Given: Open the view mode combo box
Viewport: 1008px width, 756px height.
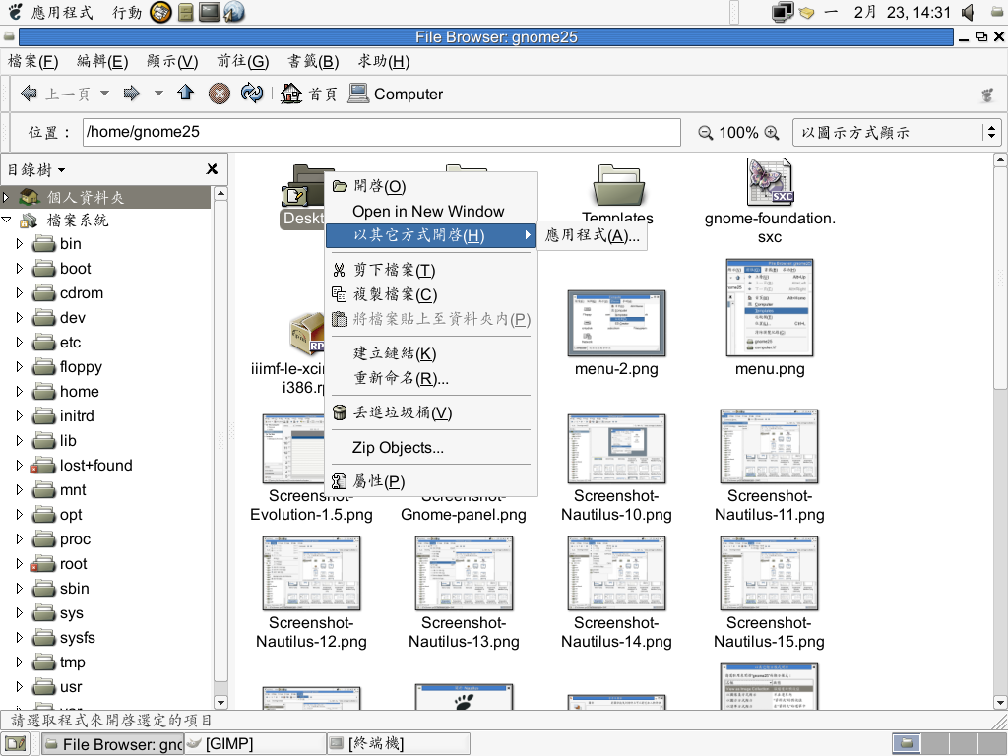Looking at the screenshot, I should coord(897,133).
